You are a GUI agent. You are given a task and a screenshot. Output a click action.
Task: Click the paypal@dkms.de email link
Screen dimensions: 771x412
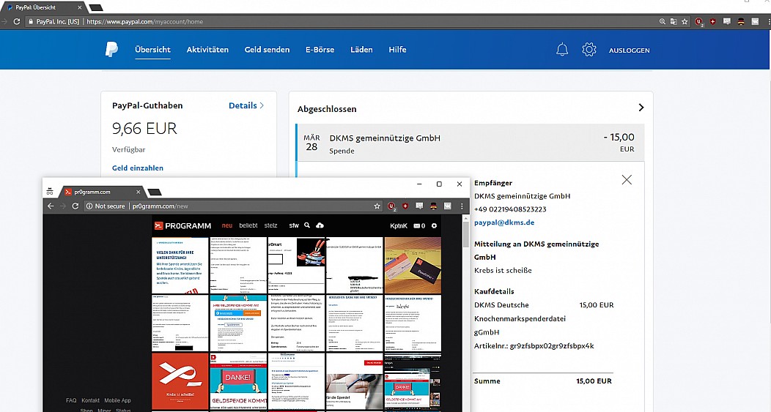click(504, 222)
